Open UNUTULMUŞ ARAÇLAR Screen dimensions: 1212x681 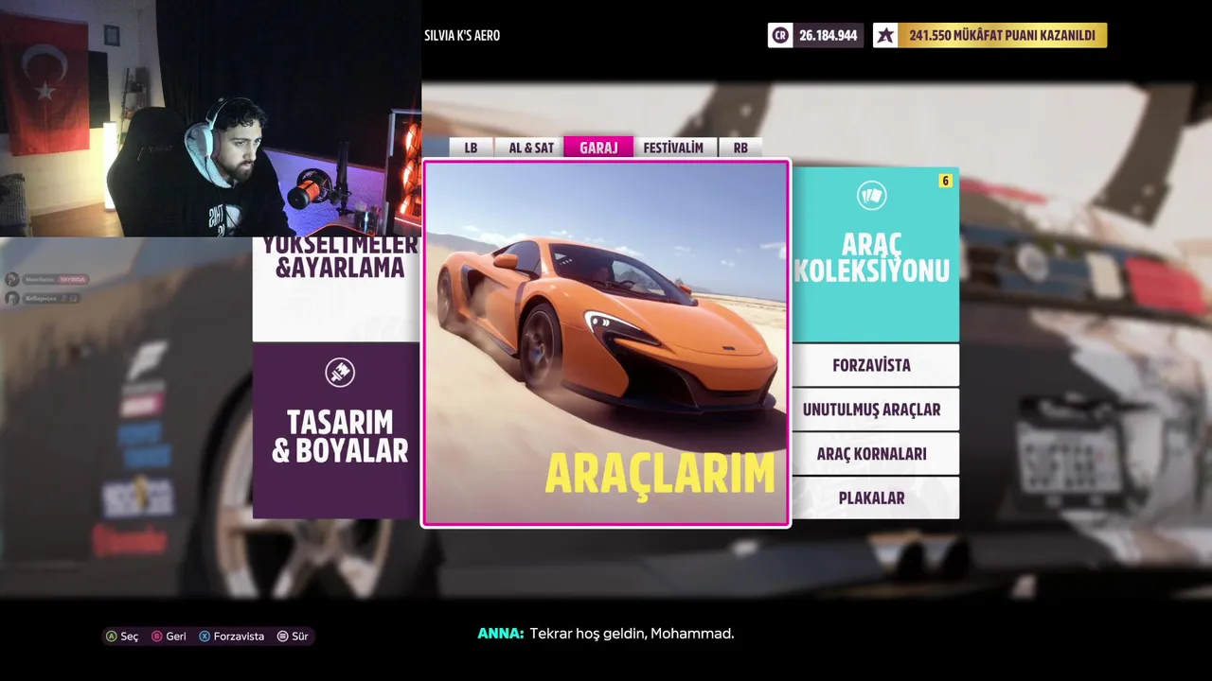(x=875, y=410)
